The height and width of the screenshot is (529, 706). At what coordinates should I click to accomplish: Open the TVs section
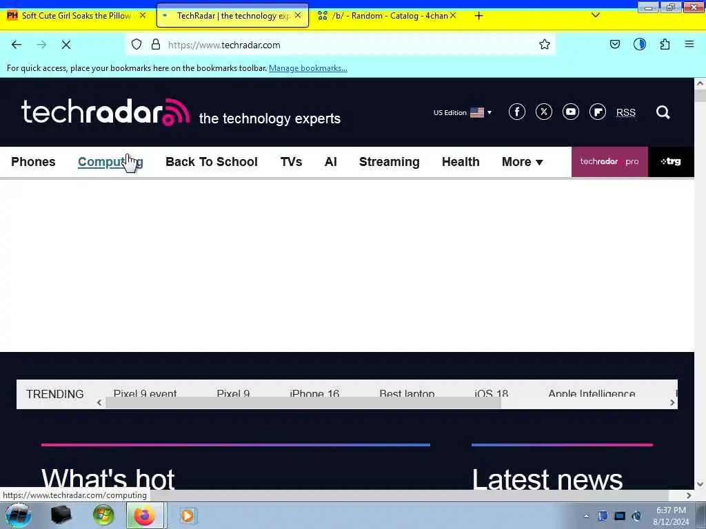(292, 162)
